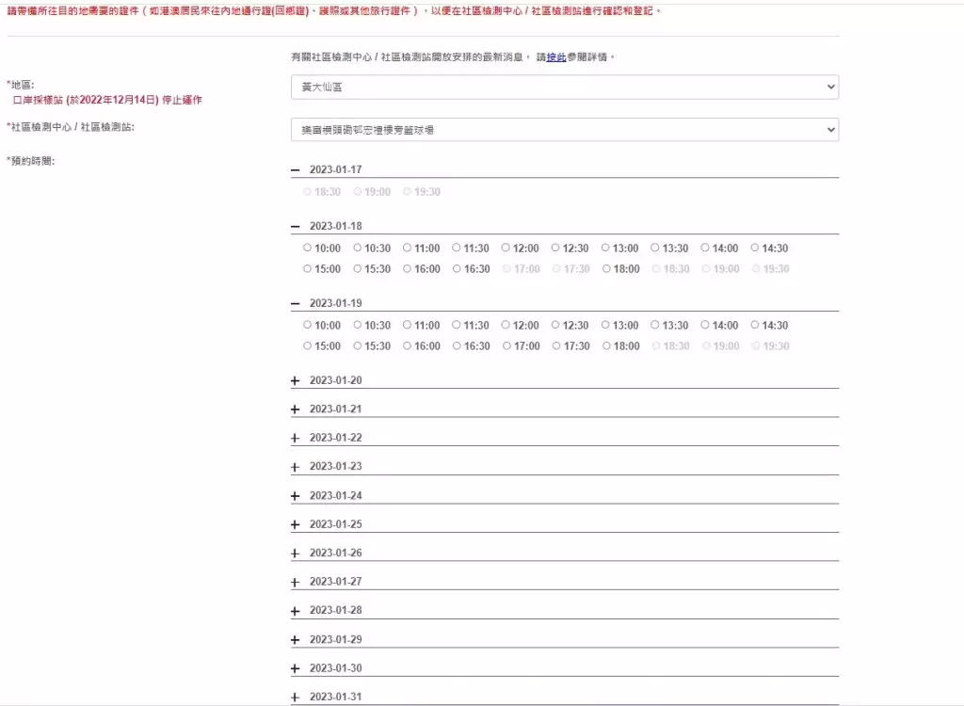Click plus icon beside 2023-01-30
The width and height of the screenshot is (964, 706).
pos(296,668)
